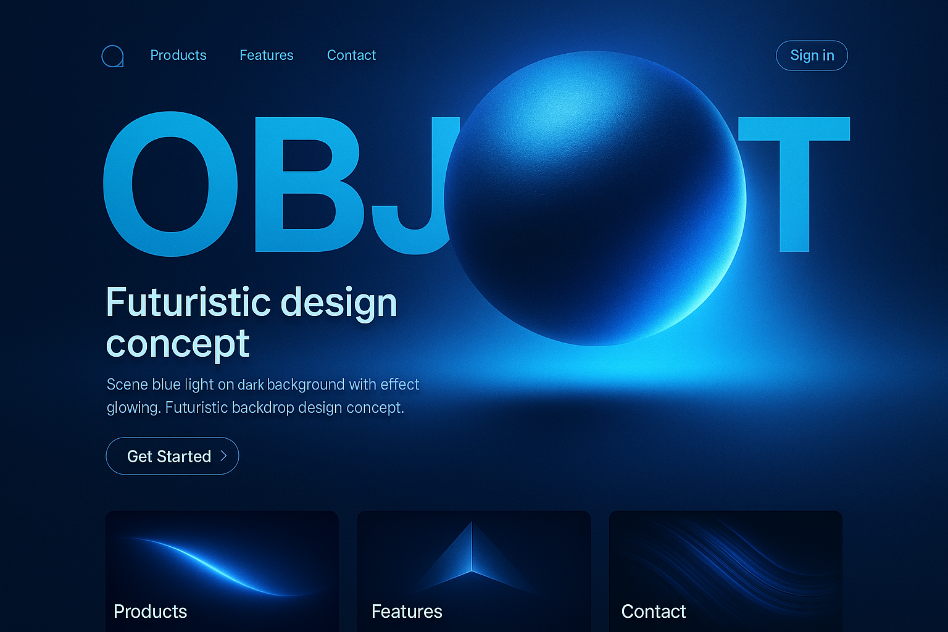Click the wavy lines graphic in Contact card
This screenshot has height=632, width=948.
(x=725, y=559)
